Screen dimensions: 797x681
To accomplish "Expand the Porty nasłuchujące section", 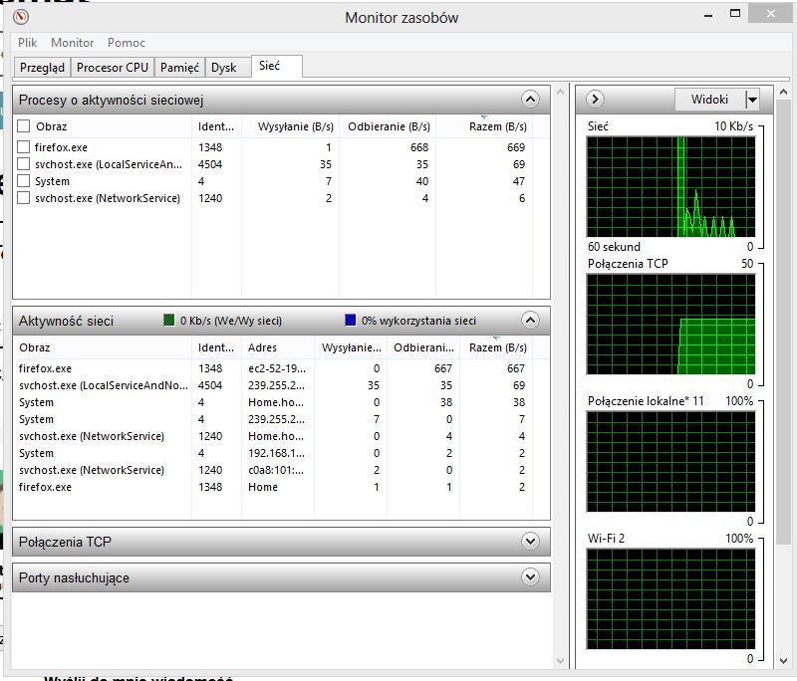I will (530, 577).
